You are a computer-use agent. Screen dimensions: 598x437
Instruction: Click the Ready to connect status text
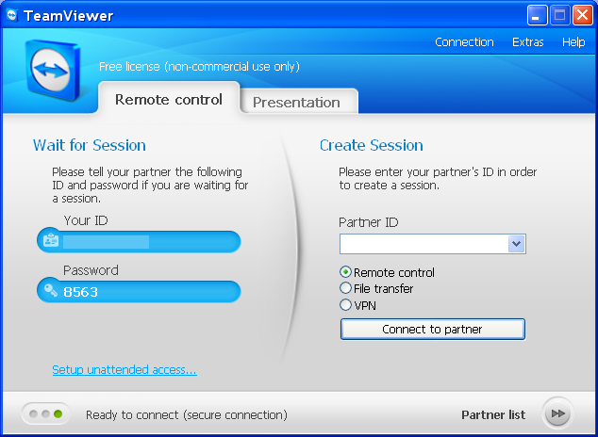coord(187,414)
